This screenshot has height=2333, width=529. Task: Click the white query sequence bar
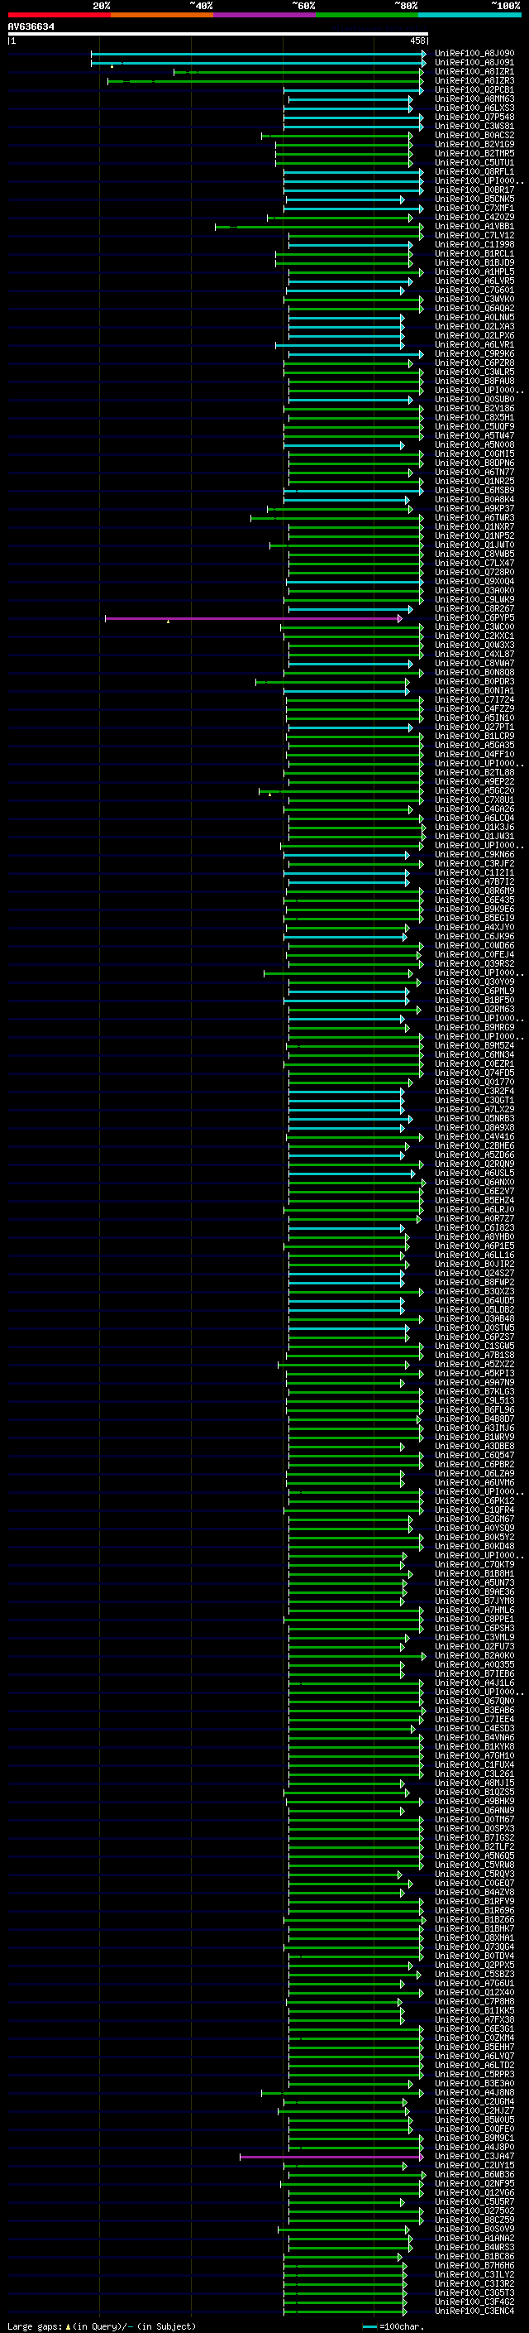pos(218,35)
